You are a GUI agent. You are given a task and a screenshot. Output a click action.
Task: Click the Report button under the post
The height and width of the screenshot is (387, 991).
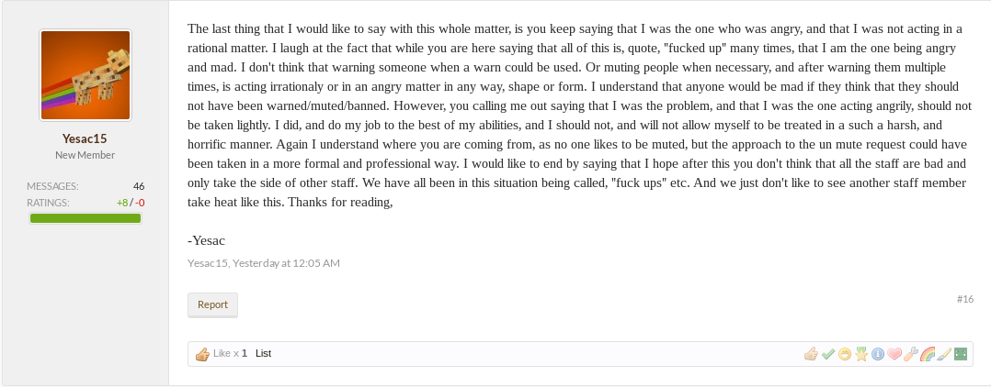coord(212,304)
